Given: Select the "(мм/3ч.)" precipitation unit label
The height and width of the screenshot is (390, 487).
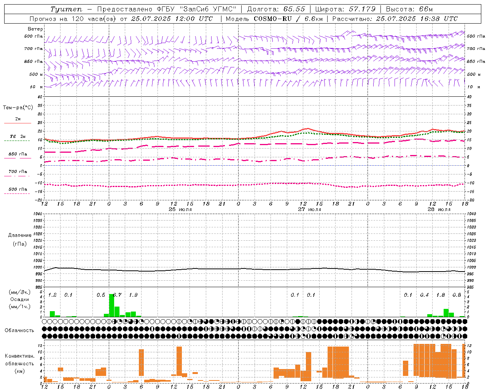Looking at the screenshot, I should tap(20, 292).
